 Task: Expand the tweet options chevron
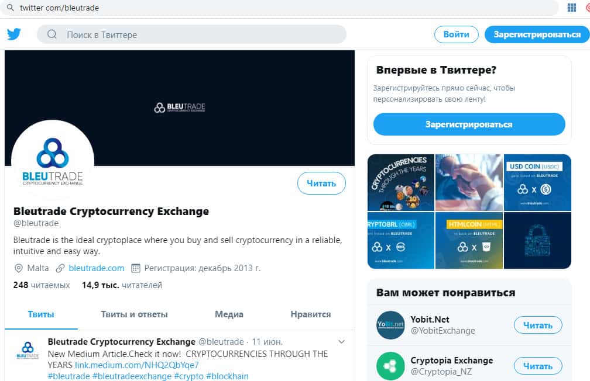click(342, 342)
